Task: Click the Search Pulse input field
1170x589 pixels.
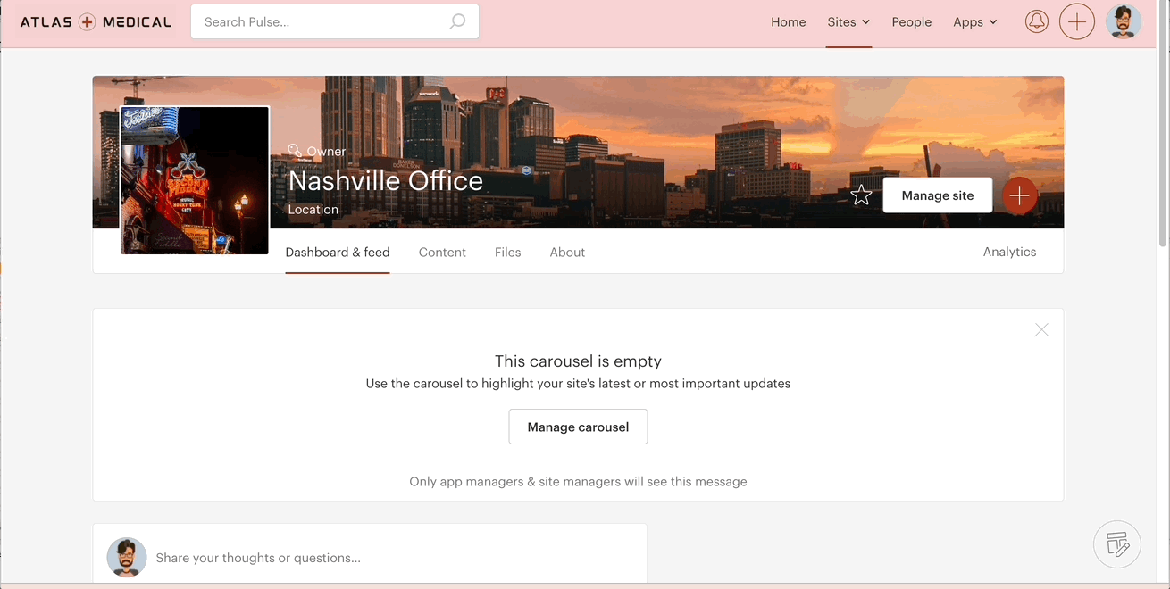Action: [322, 21]
